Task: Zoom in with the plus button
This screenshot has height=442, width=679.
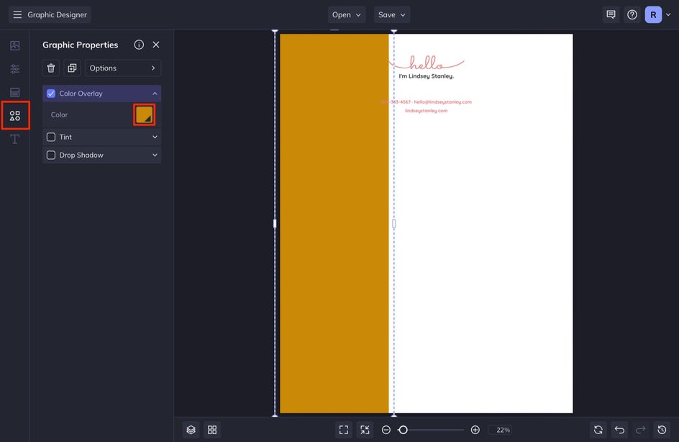Action: (x=475, y=430)
